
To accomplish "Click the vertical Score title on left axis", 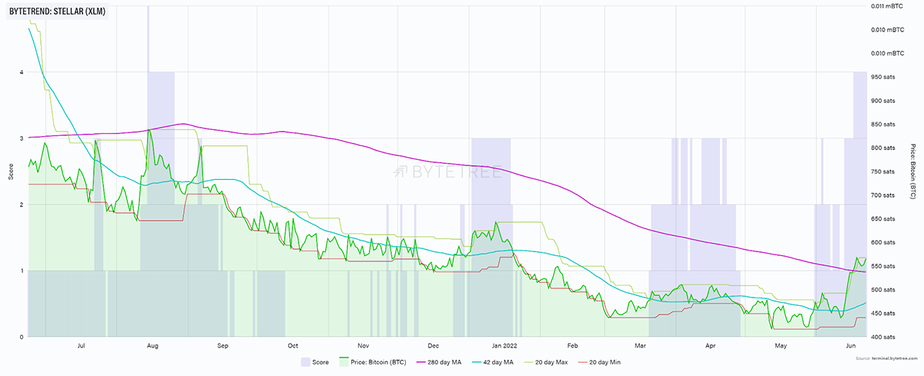I will point(11,171).
